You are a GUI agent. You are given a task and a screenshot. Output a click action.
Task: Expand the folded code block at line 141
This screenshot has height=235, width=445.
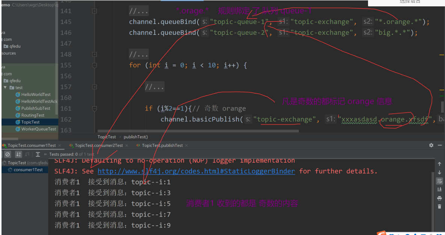[95, 11]
